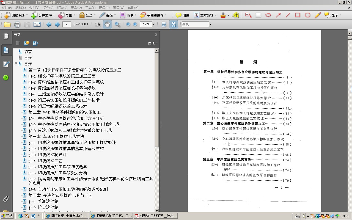Image resolution: width=352 pixels, height=220 pixels.
Task: Toggle the Bookmarks navigation panel
Action: click(x=6, y=50)
